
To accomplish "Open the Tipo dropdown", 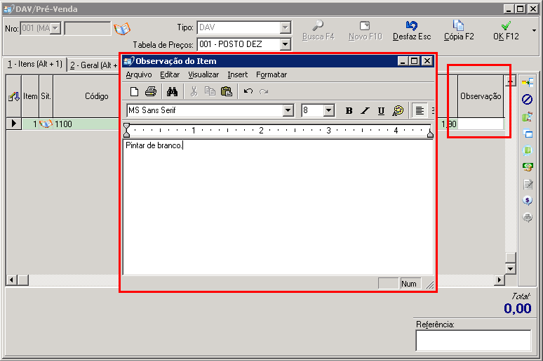I will point(285,27).
